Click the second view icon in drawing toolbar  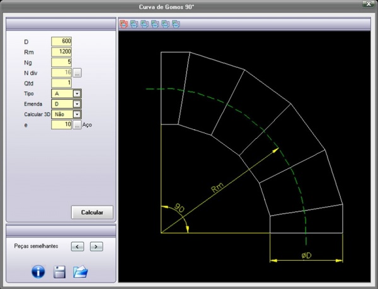pos(134,25)
